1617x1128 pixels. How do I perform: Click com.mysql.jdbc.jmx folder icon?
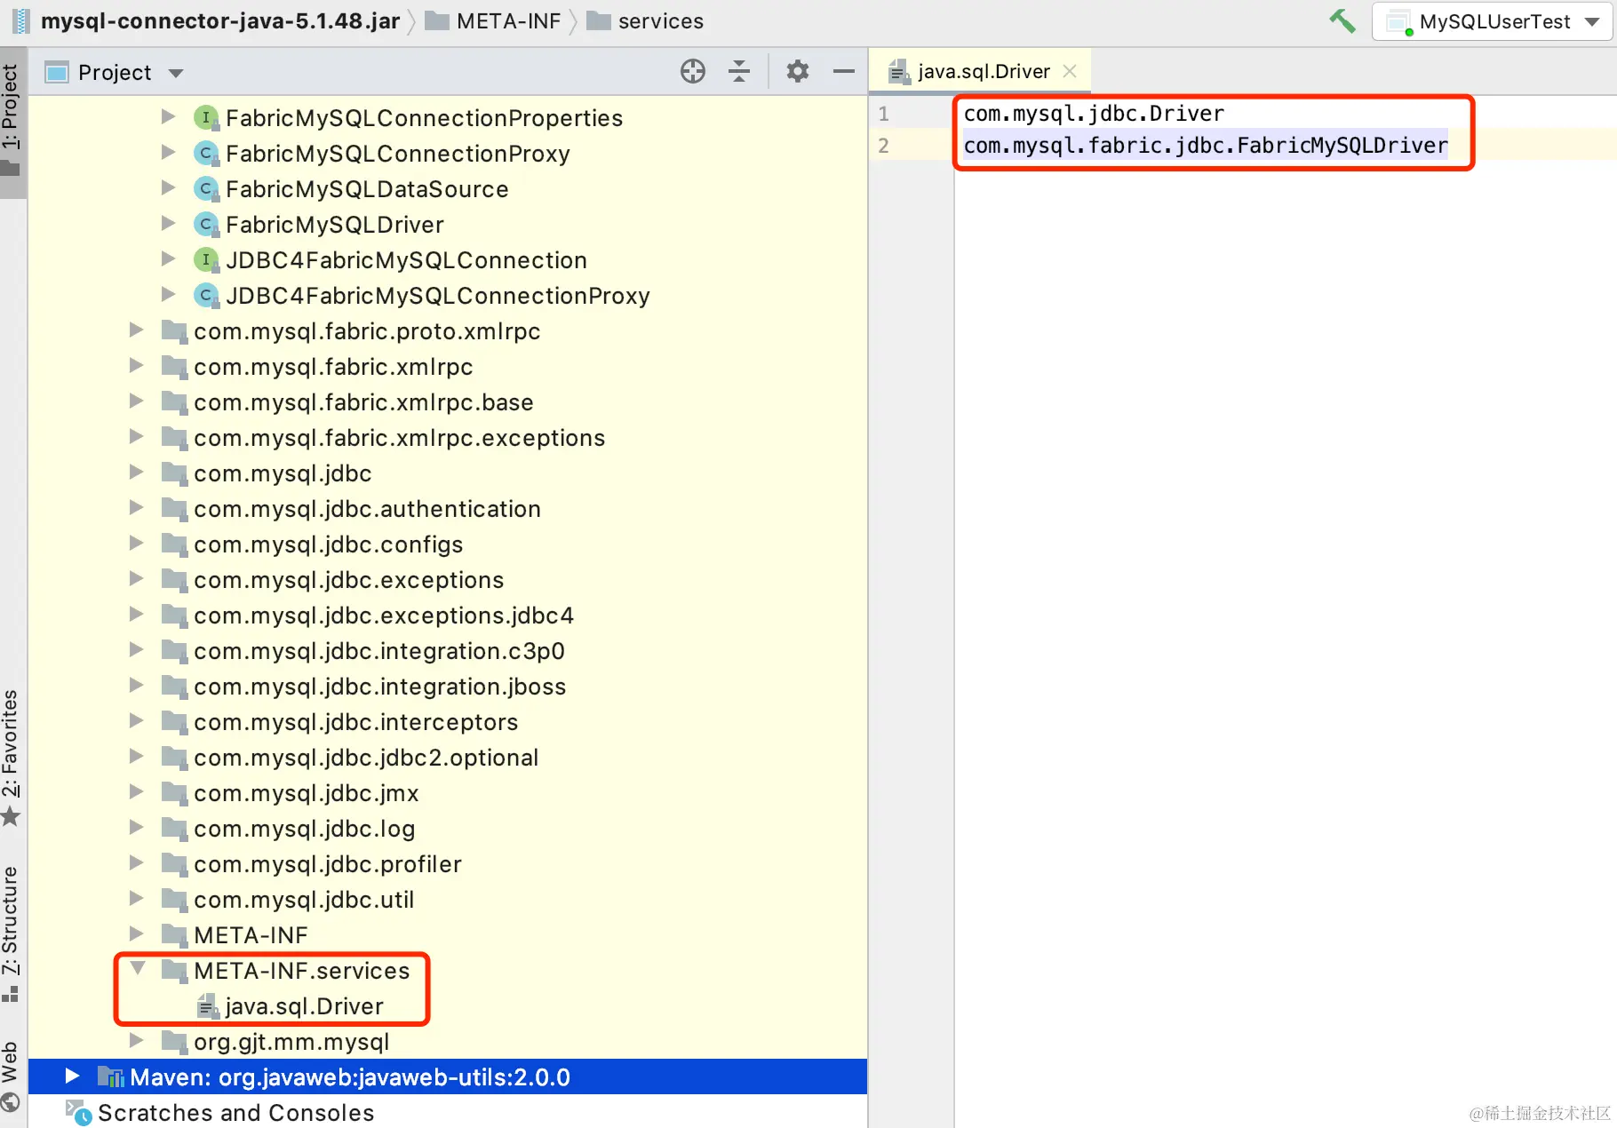click(x=174, y=793)
